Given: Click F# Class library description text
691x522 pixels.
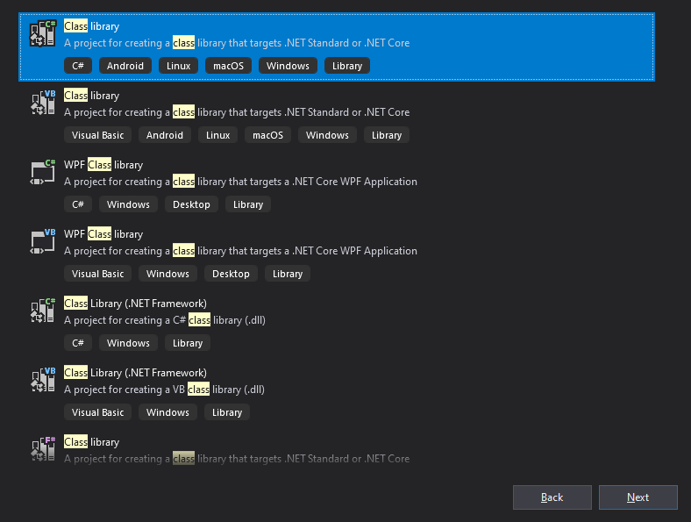Looking at the screenshot, I should [x=237, y=459].
